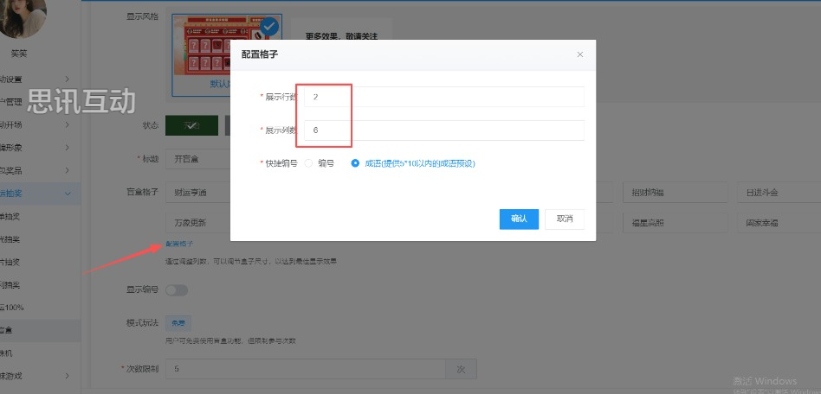Click the green enabled 状态 button

click(191, 125)
